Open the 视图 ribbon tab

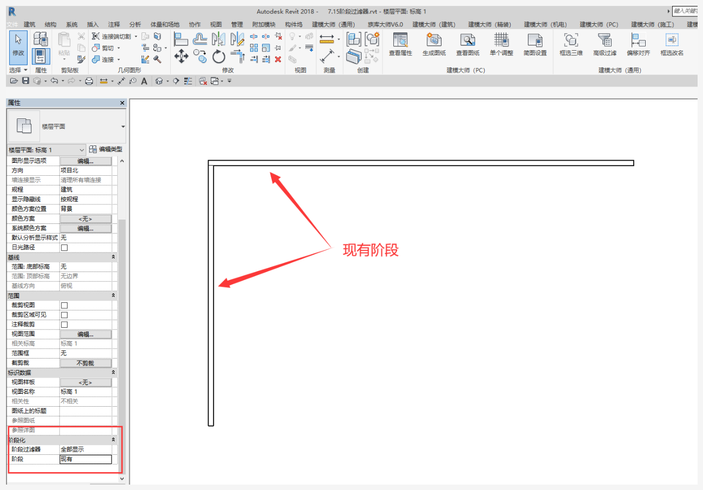coord(216,24)
